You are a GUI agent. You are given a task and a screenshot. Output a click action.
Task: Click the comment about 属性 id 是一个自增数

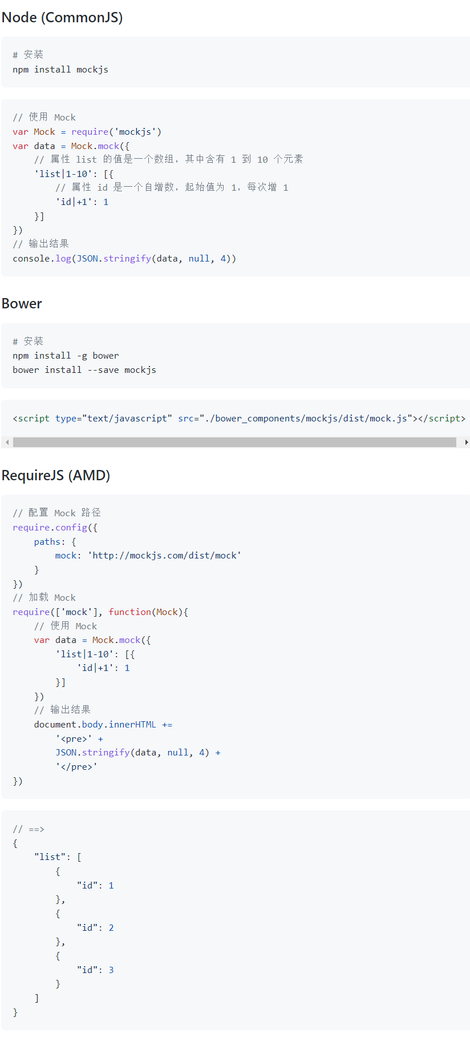172,187
